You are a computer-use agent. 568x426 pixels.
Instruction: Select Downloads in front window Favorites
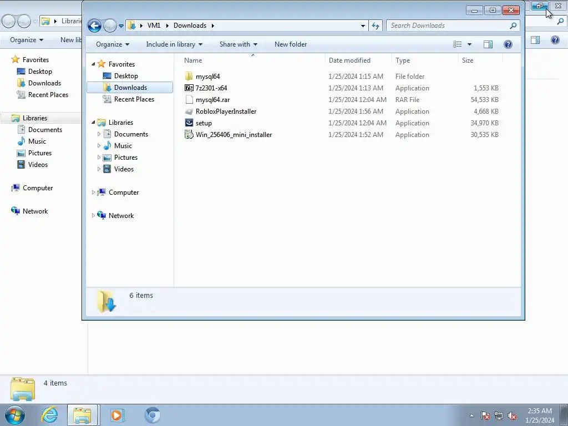point(130,87)
